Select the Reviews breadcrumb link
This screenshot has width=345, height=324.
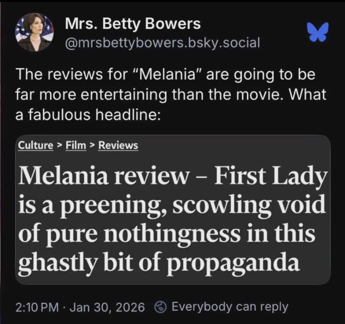[x=118, y=146]
